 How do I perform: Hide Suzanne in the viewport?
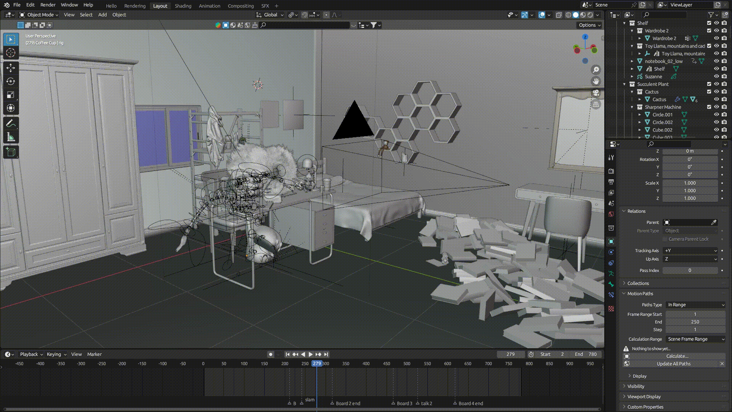(716, 76)
